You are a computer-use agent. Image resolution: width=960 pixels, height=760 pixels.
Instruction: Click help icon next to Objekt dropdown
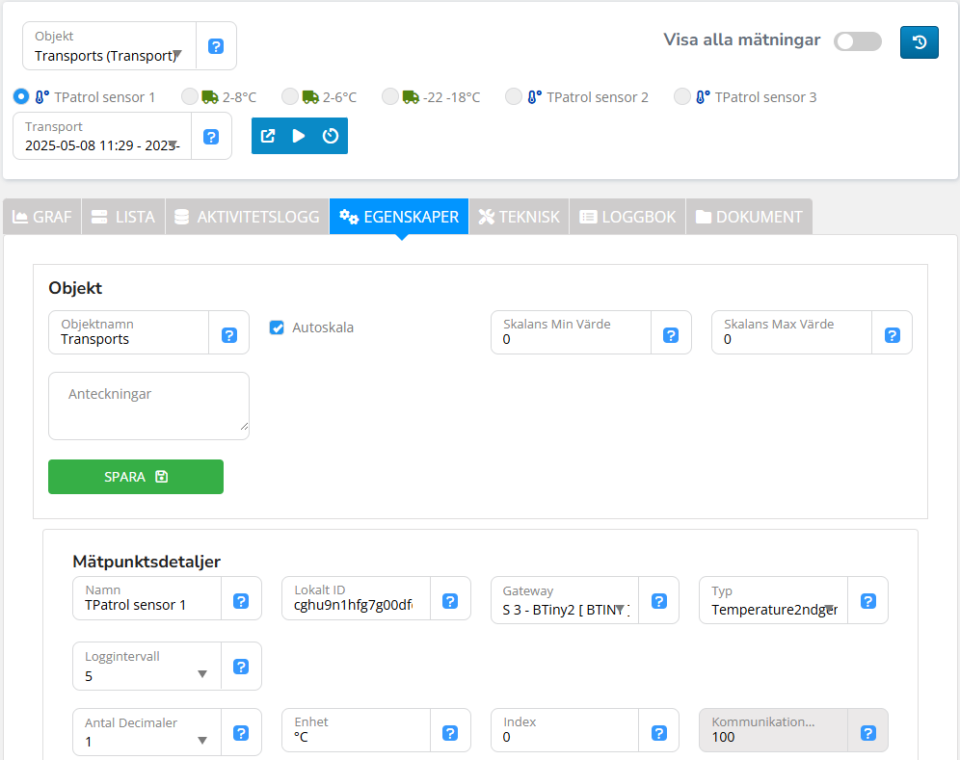click(x=216, y=46)
